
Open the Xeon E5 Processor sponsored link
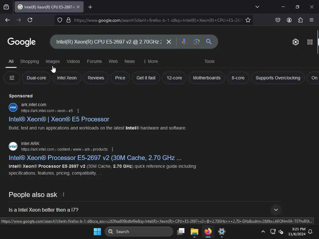(59, 119)
